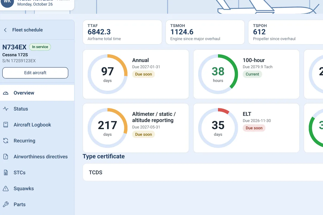This screenshot has width=323, height=215.
Task: Select the Annual inspection title
Action: point(141,60)
